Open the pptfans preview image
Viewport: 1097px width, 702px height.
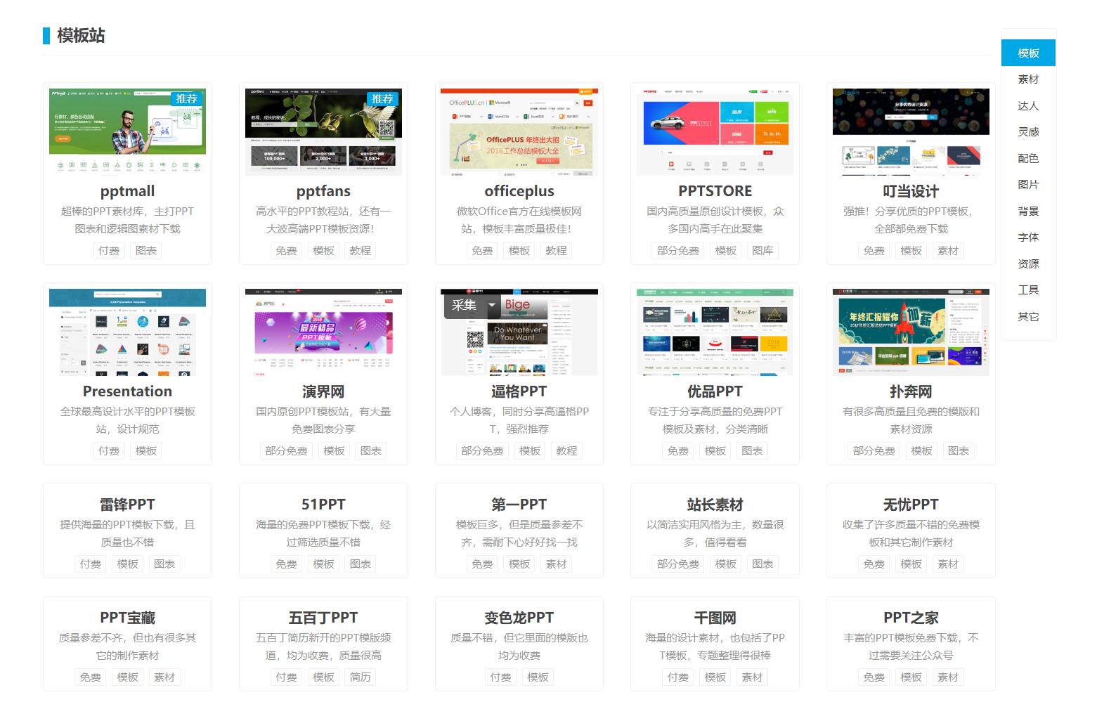pyautogui.click(x=323, y=131)
